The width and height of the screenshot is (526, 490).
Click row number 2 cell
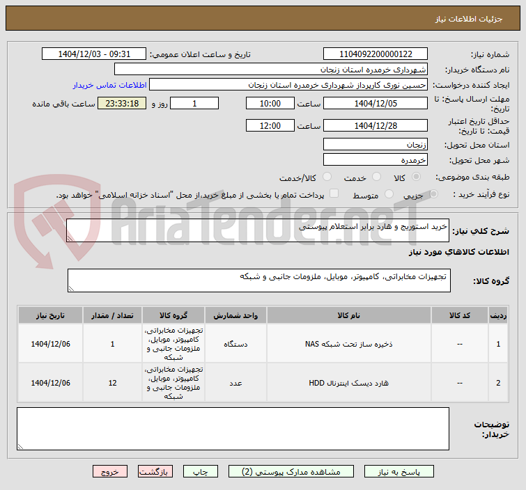click(498, 383)
